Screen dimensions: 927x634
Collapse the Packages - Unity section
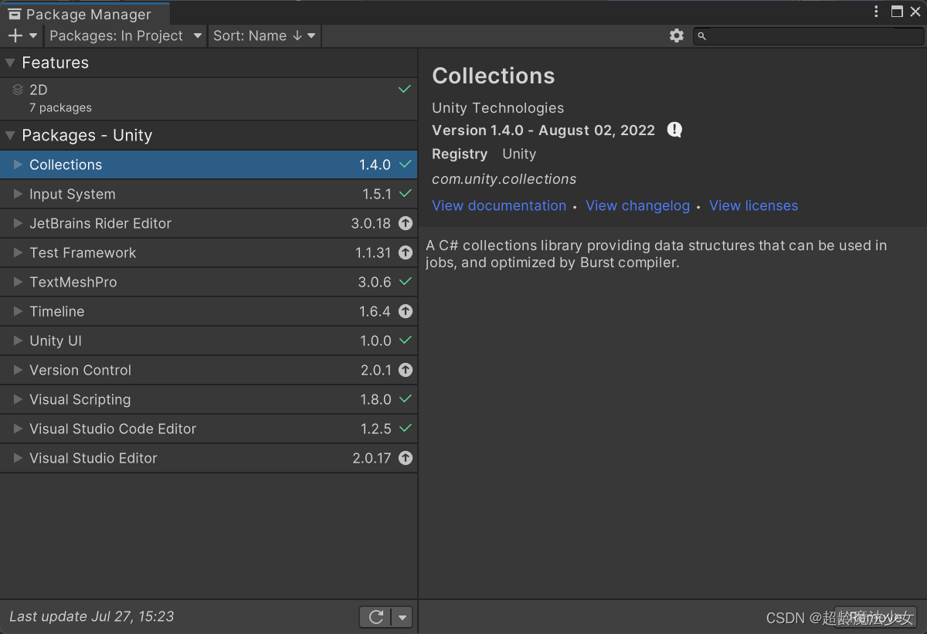pos(10,135)
